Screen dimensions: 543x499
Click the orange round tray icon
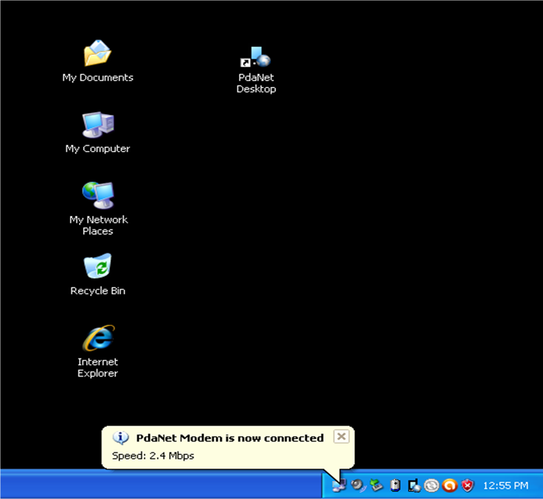450,485
